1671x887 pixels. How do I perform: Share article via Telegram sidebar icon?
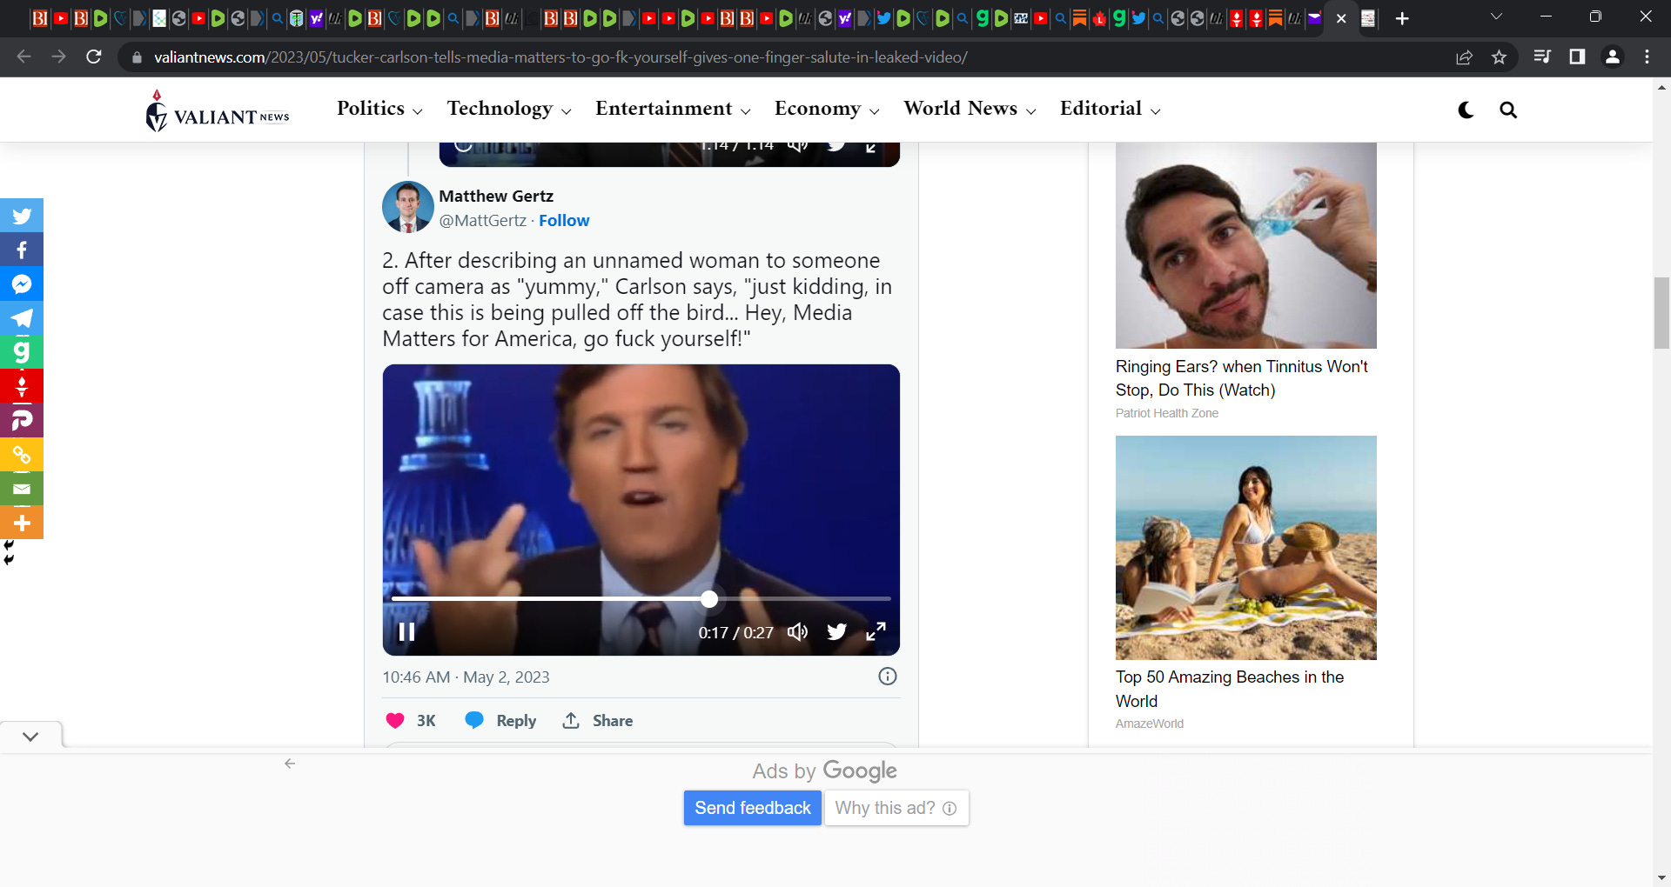pyautogui.click(x=22, y=318)
